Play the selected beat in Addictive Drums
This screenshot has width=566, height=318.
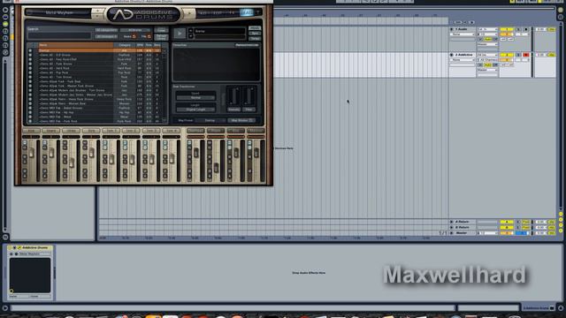click(x=179, y=34)
